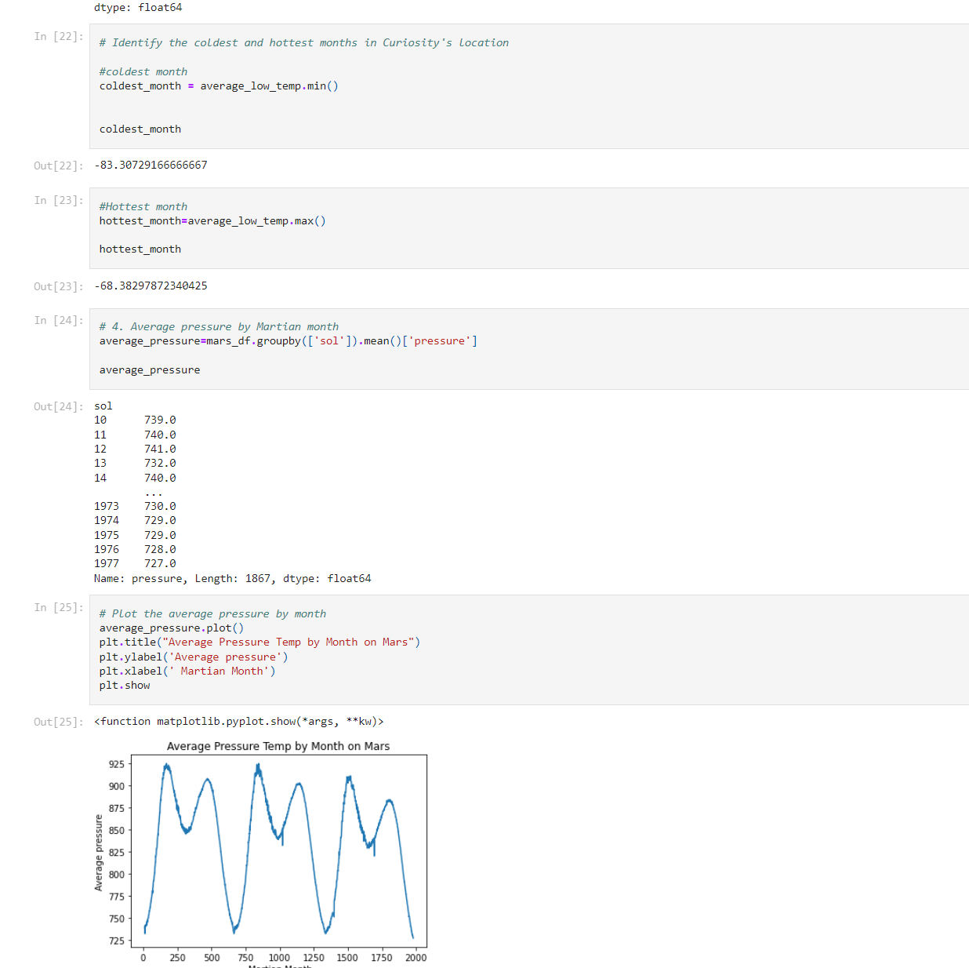The height and width of the screenshot is (968, 969).
Task: Click the plt.ylabel 'Average pressure' line
Action: 194,657
